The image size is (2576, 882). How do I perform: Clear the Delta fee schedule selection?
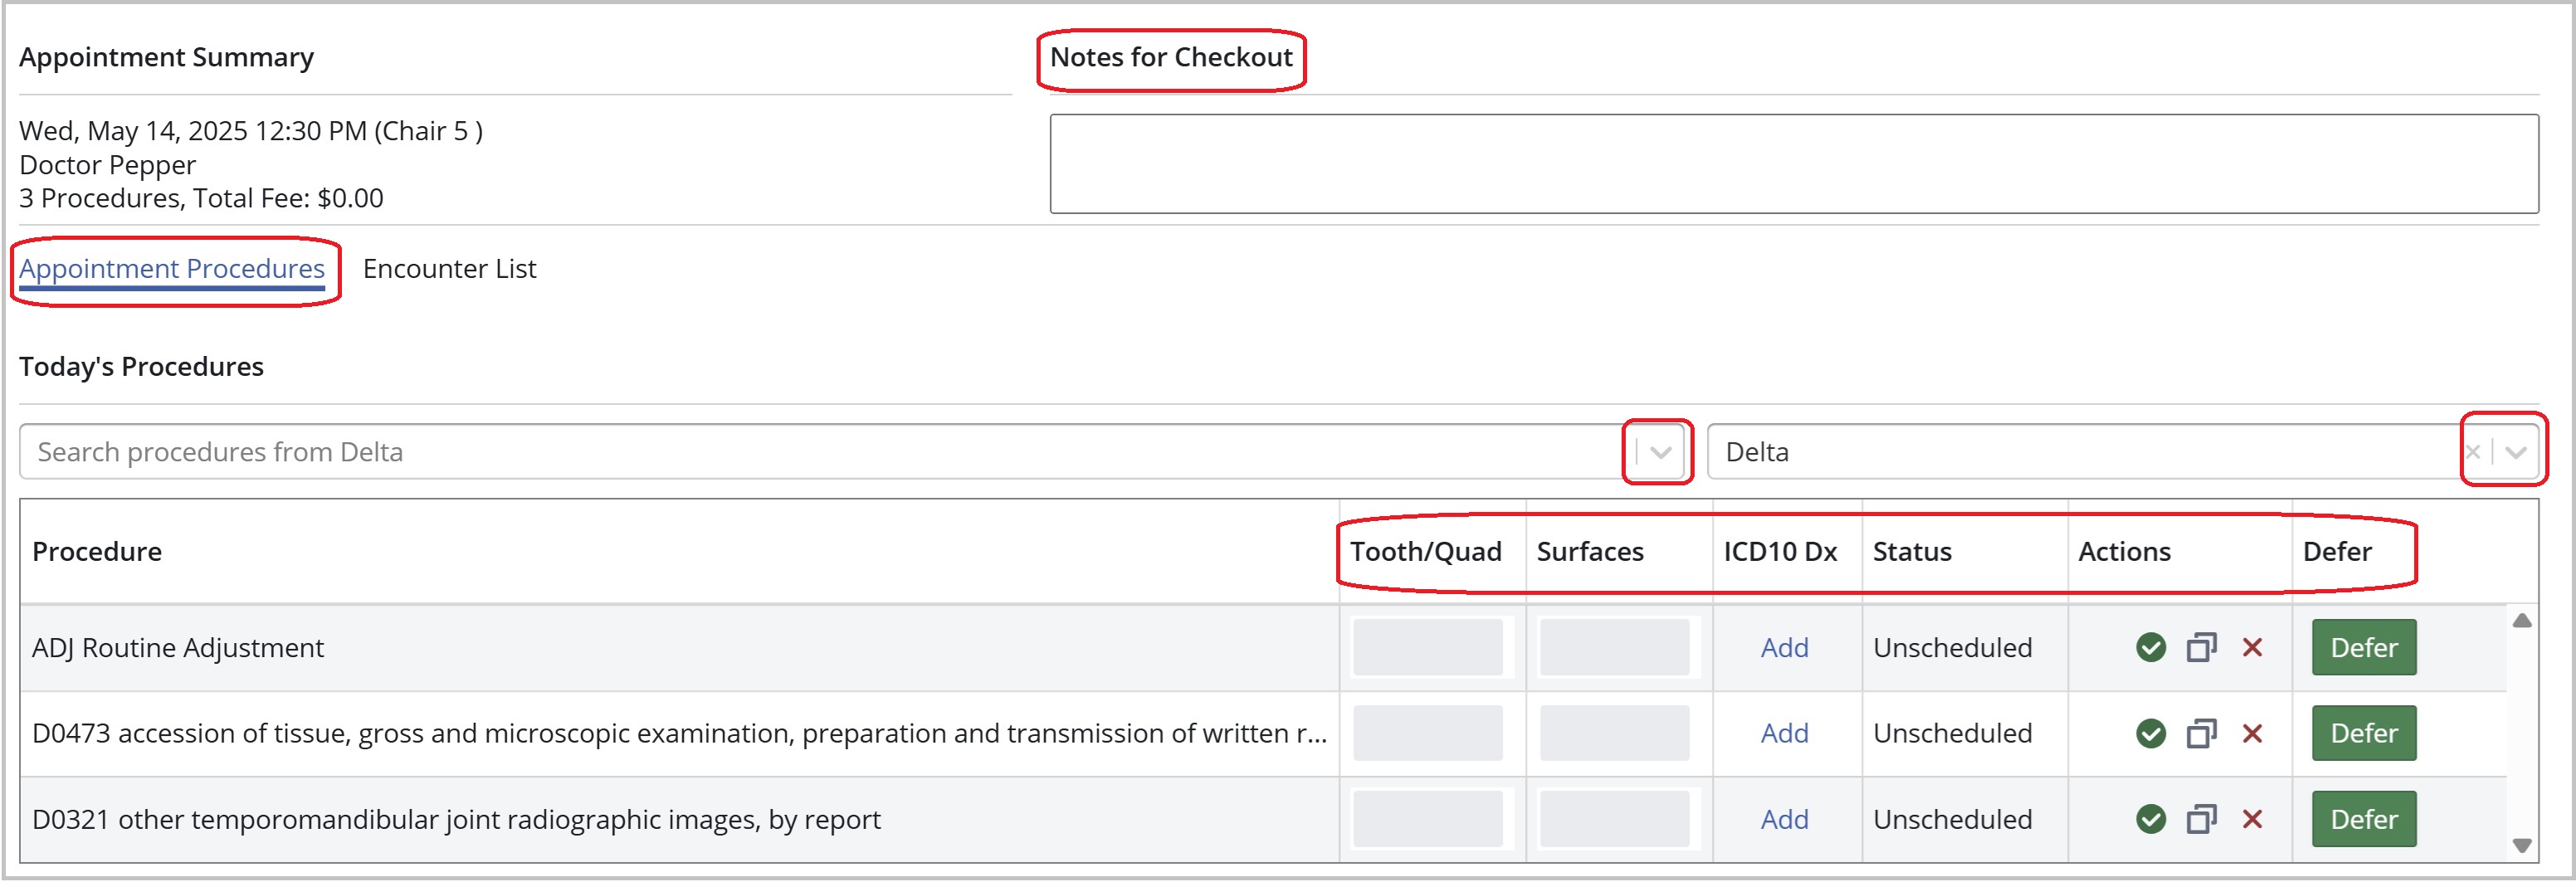pos(2472,452)
